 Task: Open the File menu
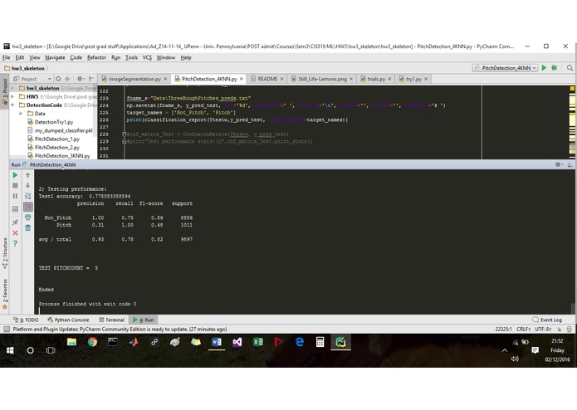pyautogui.click(x=7, y=58)
